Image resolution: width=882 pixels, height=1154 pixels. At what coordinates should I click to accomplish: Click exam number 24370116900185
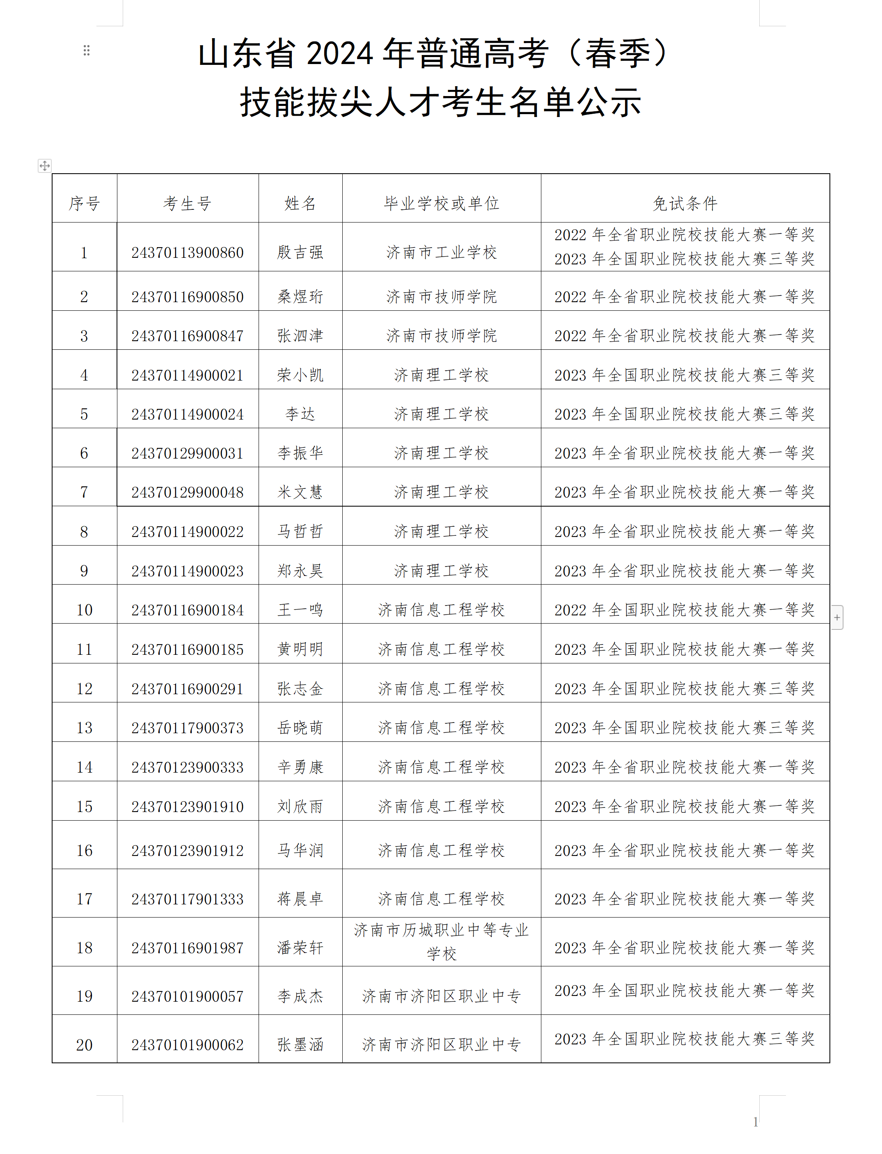pos(188,649)
